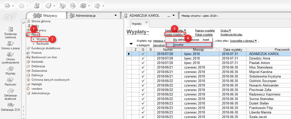Open Rachunki icon in left sidebar
The image size is (291, 119).
pos(10,81)
